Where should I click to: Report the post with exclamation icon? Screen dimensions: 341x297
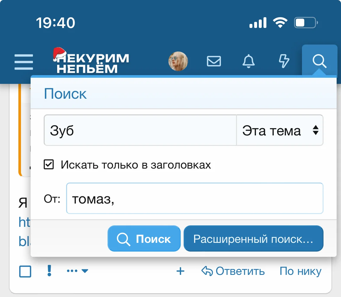tap(49, 271)
